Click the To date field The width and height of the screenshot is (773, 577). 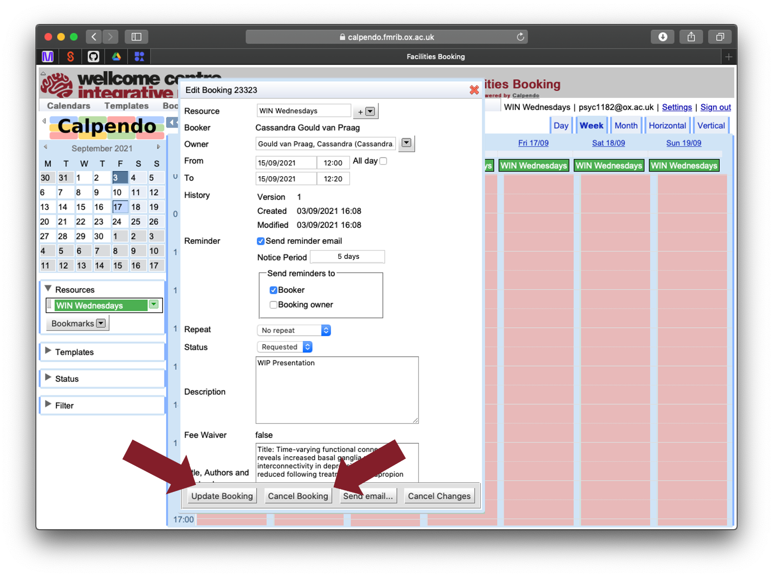[x=286, y=179]
